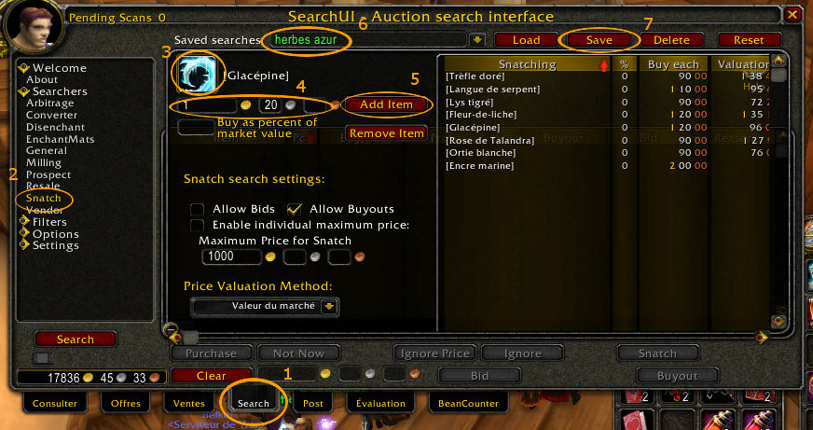The height and width of the screenshot is (430, 813).
Task: Click the gold coin icon beside price field
Action: click(x=246, y=105)
